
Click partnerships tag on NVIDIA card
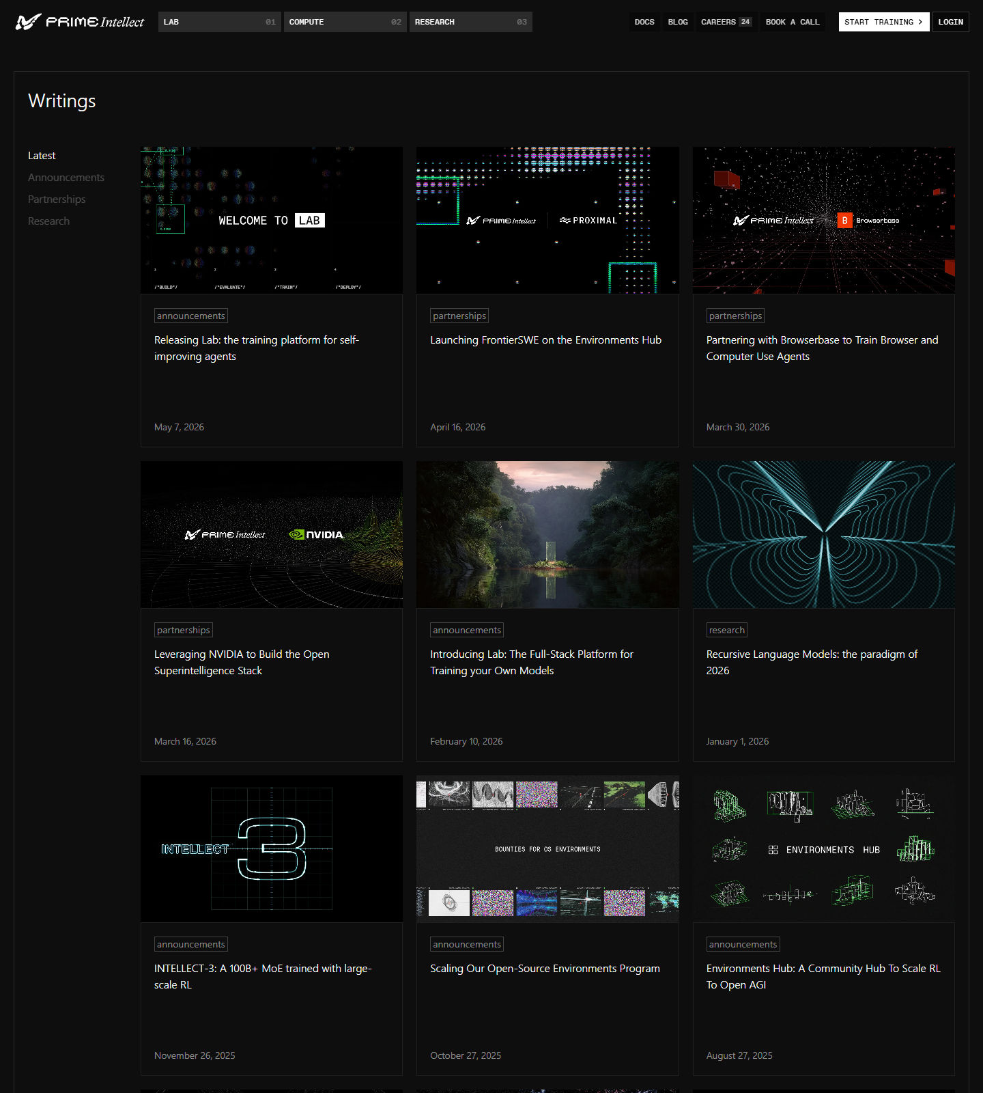coord(184,630)
